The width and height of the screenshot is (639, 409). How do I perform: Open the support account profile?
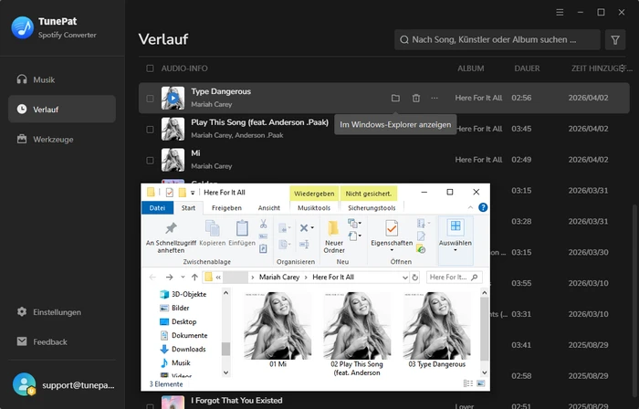pyautogui.click(x=63, y=385)
